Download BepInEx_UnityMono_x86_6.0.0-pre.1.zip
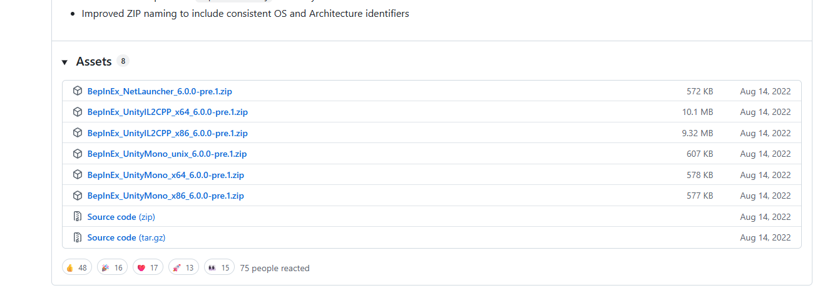Image resolution: width=840 pixels, height=298 pixels. (165, 196)
